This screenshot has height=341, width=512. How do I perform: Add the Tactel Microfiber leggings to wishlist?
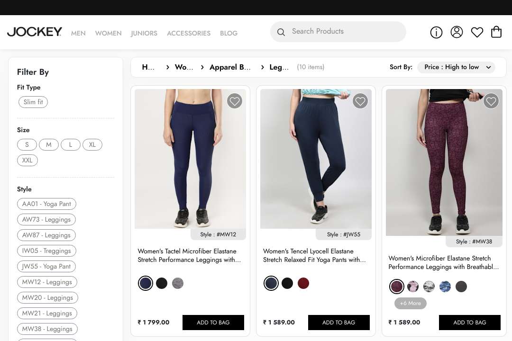[x=235, y=101]
